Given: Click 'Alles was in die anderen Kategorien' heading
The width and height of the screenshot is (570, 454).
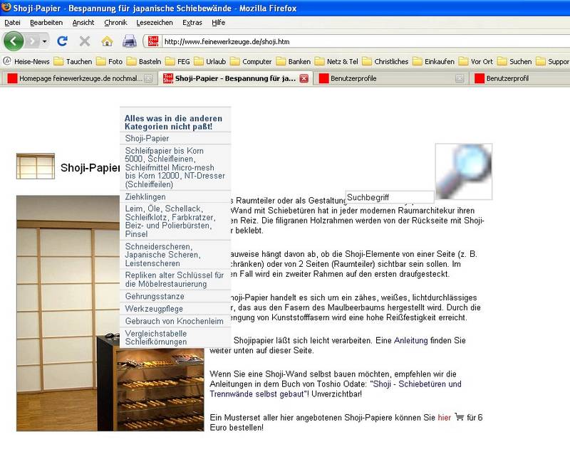Looking at the screenshot, I should pos(173,122).
